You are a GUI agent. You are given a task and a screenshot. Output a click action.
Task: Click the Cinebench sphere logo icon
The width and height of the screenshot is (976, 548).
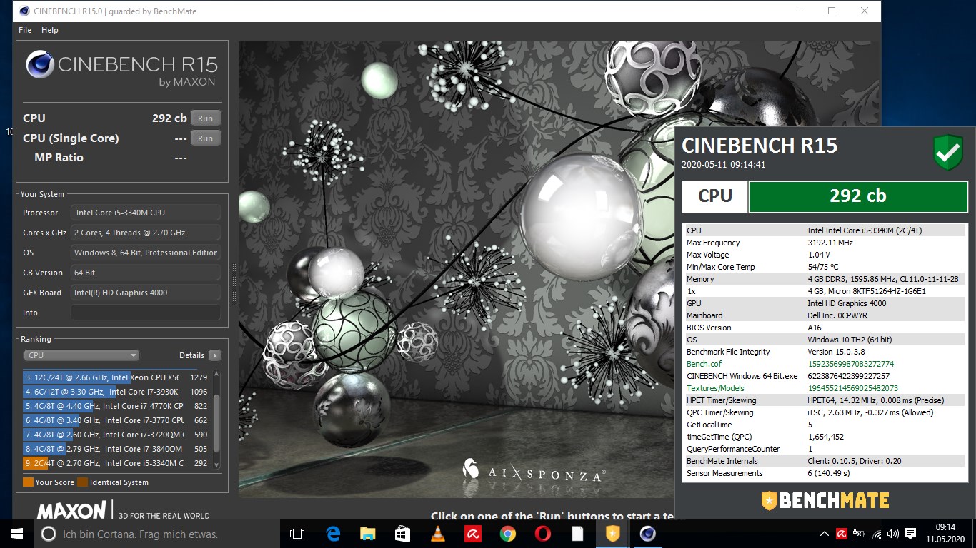40,64
